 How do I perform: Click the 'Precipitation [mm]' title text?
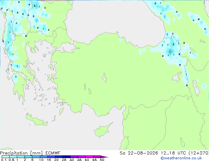click(x=21, y=153)
